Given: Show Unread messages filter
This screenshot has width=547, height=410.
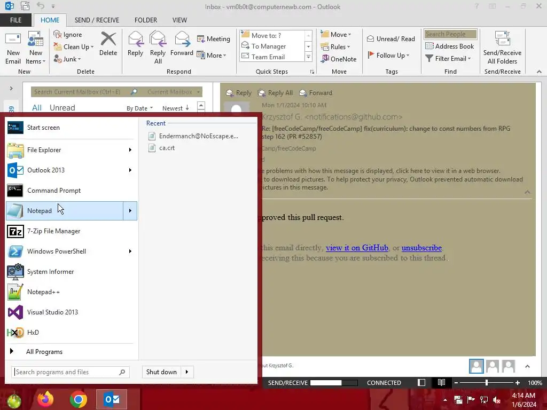Looking at the screenshot, I should point(62,108).
